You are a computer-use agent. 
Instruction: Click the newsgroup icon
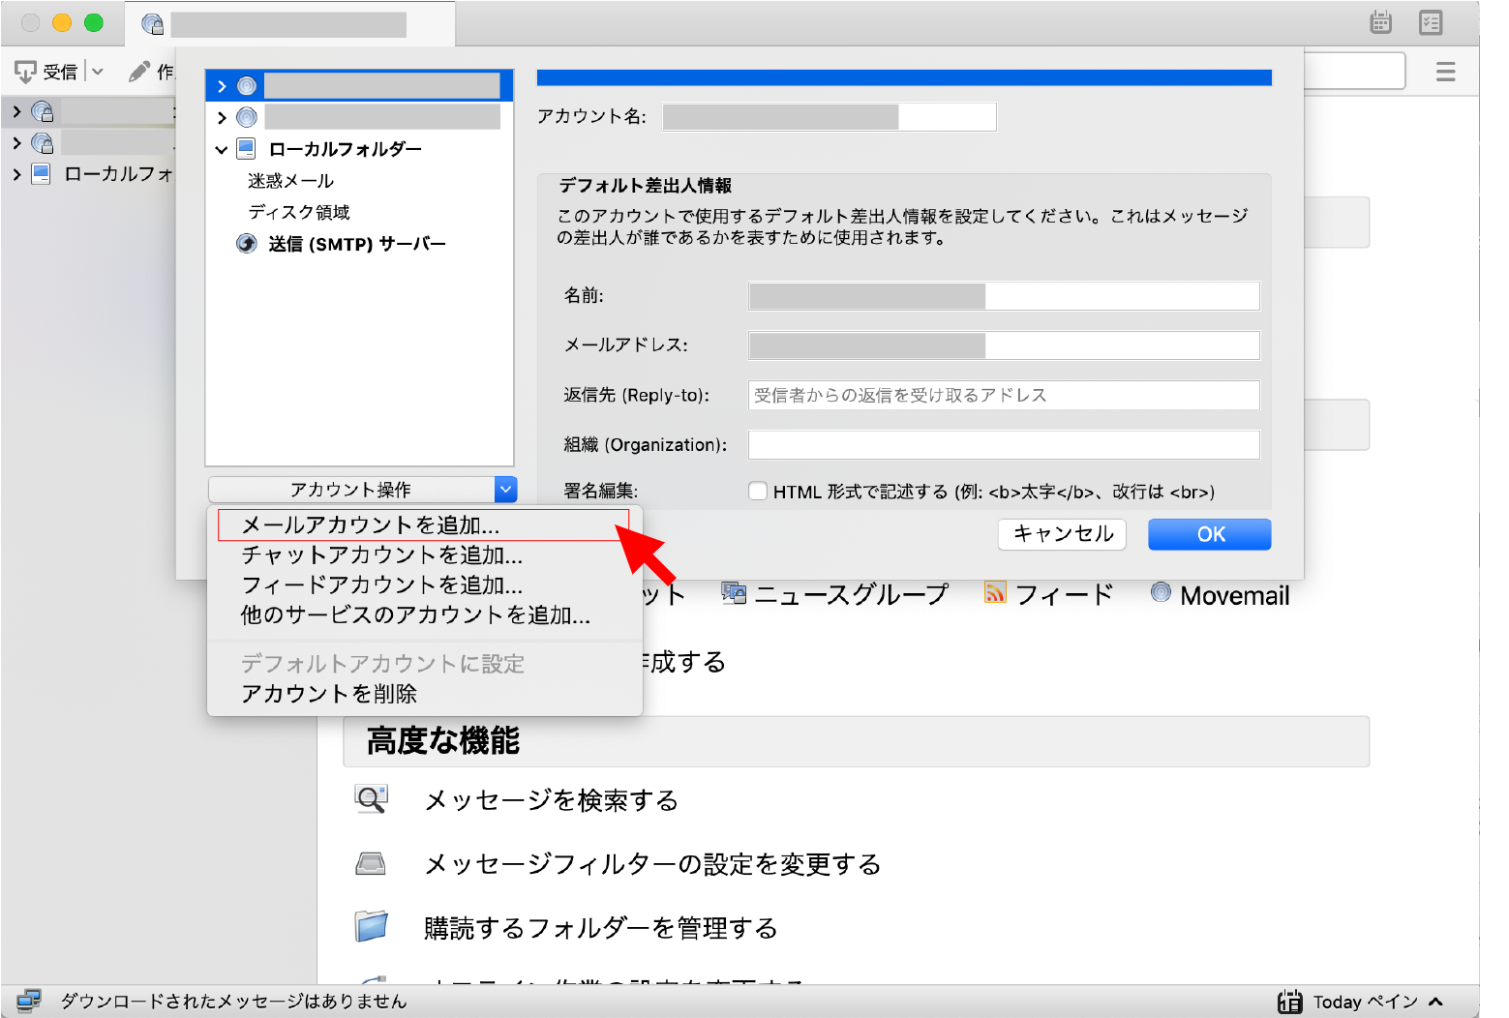[734, 593]
